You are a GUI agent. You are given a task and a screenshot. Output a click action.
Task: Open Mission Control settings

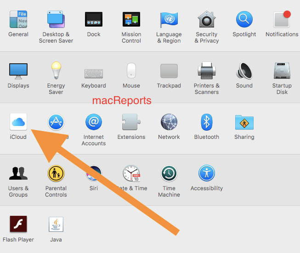click(131, 19)
